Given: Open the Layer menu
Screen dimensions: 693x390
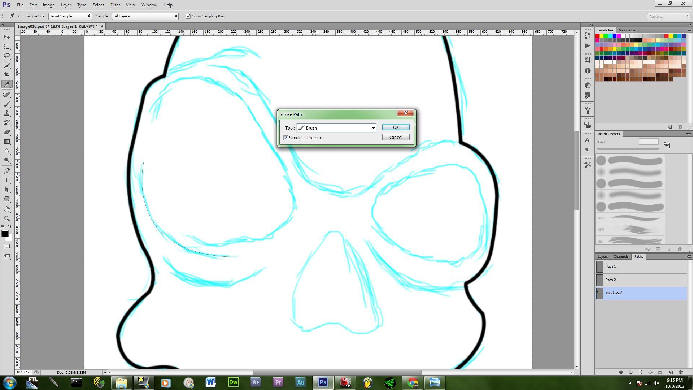Looking at the screenshot, I should pyautogui.click(x=66, y=5).
